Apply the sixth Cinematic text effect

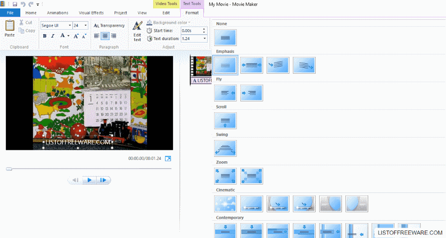pos(357,204)
